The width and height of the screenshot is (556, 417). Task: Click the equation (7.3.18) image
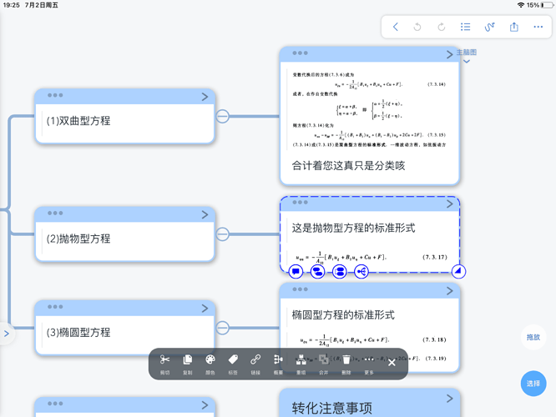373,340
